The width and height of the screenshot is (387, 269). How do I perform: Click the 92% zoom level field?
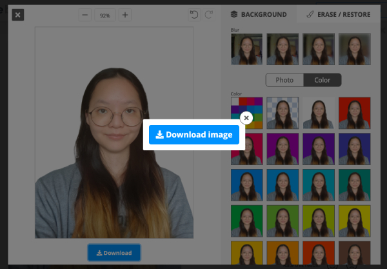click(105, 15)
